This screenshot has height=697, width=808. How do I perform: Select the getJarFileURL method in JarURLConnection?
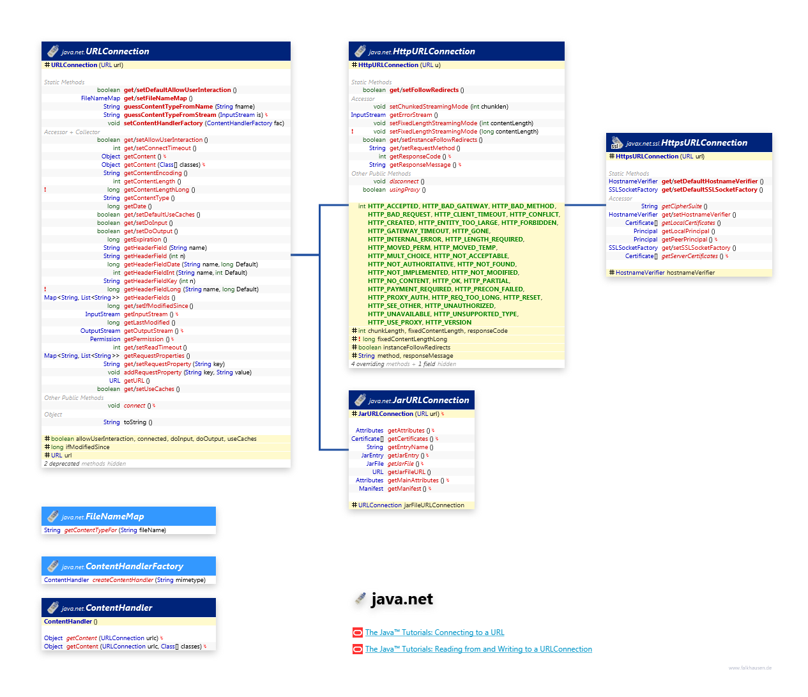pyautogui.click(x=407, y=472)
